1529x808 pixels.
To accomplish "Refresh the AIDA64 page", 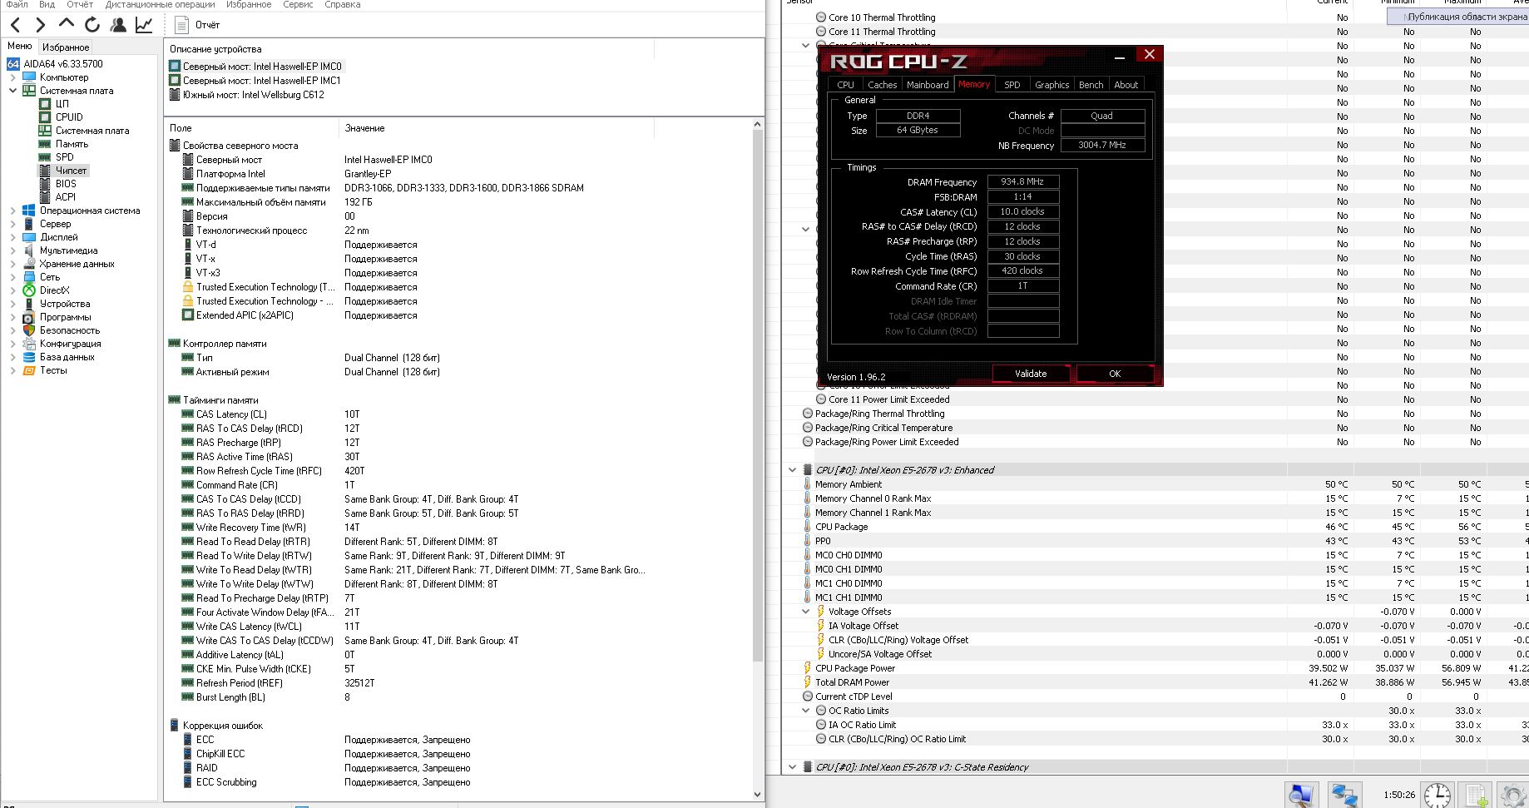I will point(92,25).
